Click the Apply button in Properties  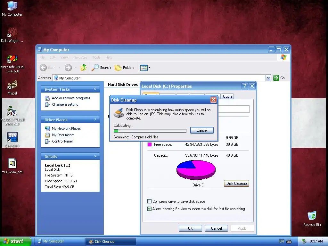pyautogui.click(x=242, y=228)
